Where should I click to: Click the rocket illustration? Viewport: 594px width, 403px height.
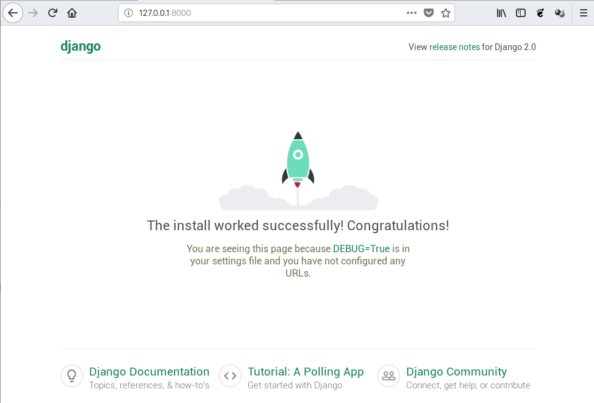pyautogui.click(x=298, y=170)
